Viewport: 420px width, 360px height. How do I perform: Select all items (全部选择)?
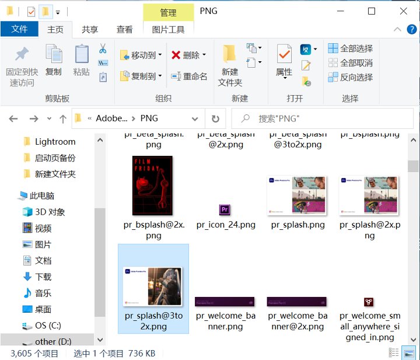coord(351,48)
